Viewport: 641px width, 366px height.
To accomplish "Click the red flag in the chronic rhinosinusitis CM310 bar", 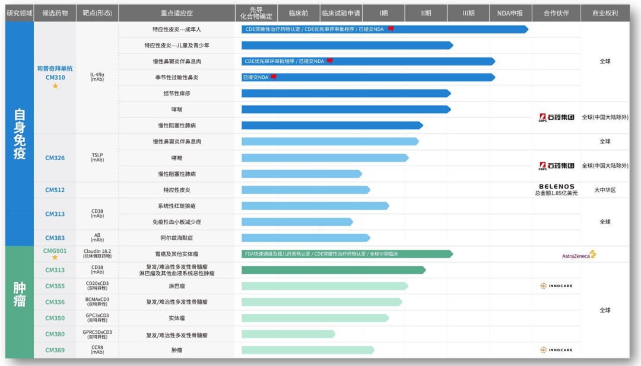I will [x=330, y=61].
